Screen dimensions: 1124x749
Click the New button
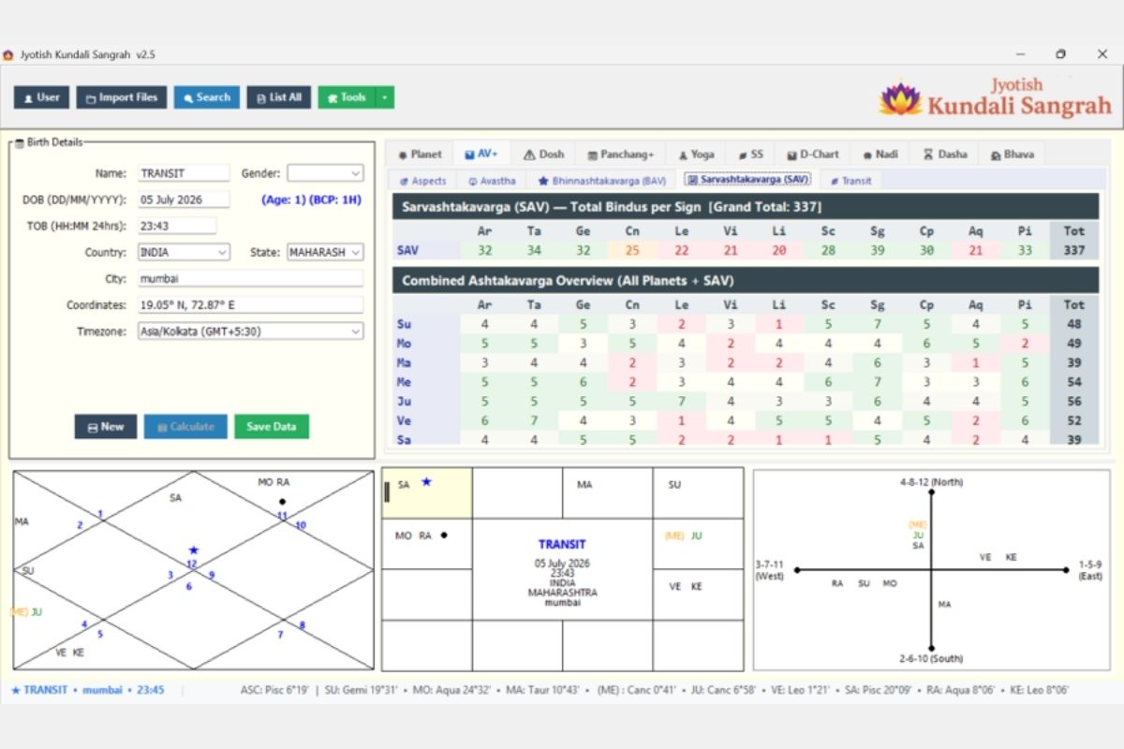tap(106, 427)
